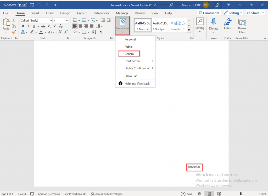This screenshot has width=268, height=196.
Task: Click the Dictate microphone icon
Action: point(214,22)
